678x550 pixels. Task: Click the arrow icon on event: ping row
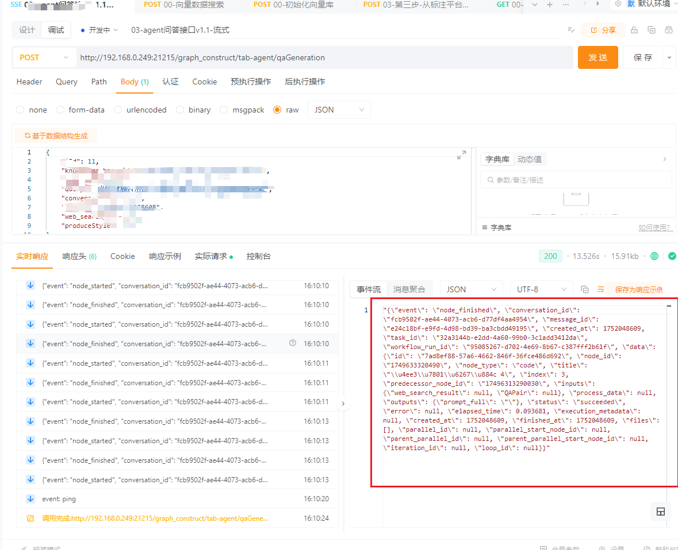point(30,499)
